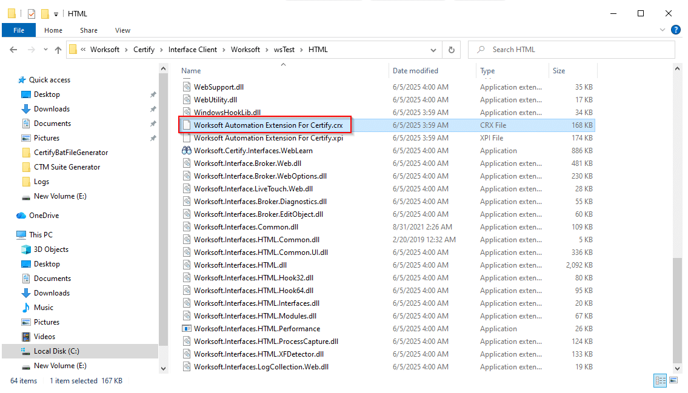Screen dimensions: 688x393
Task: Click the Worksoft.Interfaces.HTML.Performance application icon
Action: (x=187, y=328)
